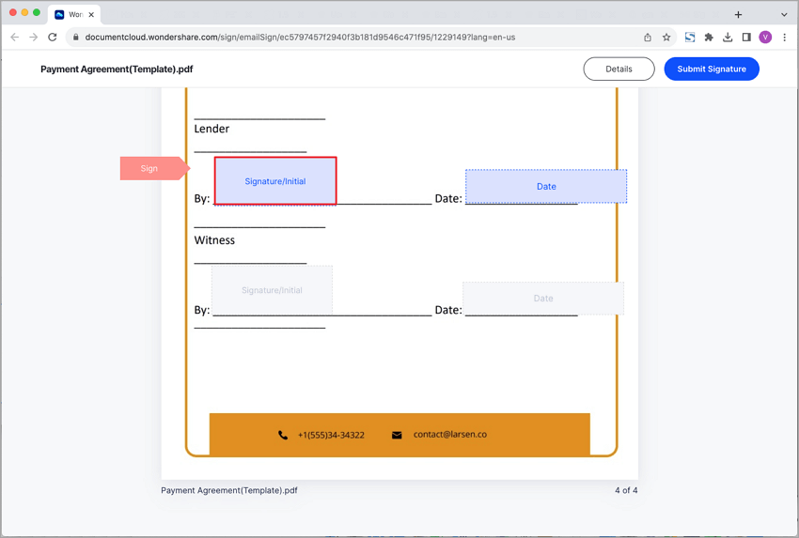The height and width of the screenshot is (538, 799).
Task: Click the Lender Signature/Initial field
Action: pyautogui.click(x=275, y=181)
